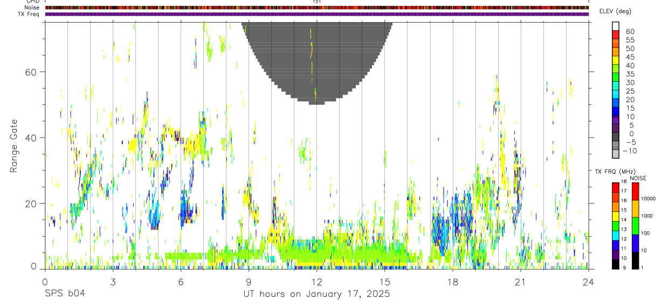Click the white top segment of the ELEV color bar
662x305 pixels.
coord(616,26)
